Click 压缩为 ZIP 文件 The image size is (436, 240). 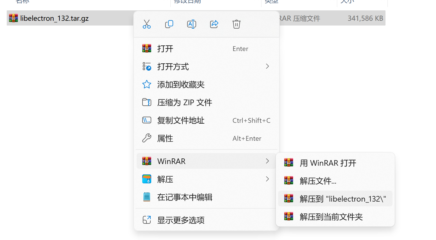click(185, 102)
